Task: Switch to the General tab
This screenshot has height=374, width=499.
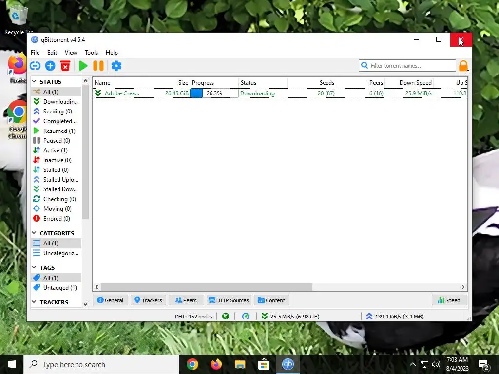Action: (110, 300)
